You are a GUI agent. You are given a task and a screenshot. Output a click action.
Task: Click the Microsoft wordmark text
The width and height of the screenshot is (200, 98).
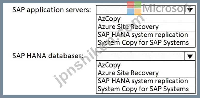click(167, 8)
